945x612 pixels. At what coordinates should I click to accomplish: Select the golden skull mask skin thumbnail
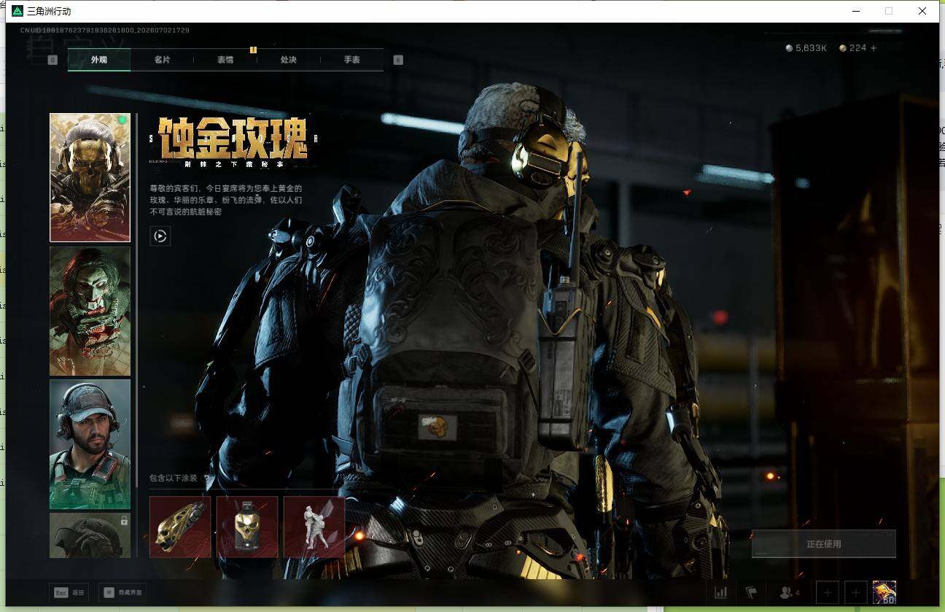tap(90, 177)
